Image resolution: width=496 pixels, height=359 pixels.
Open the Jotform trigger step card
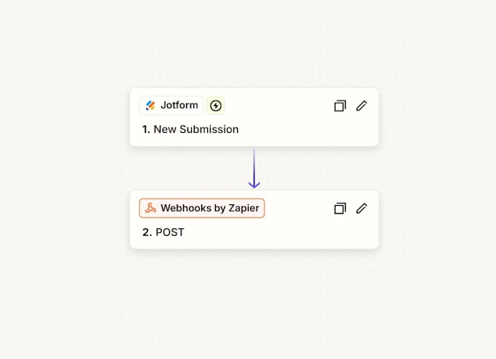click(x=254, y=117)
